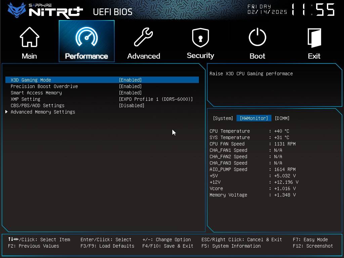
Task: Switch to the DIMM info tab
Action: point(282,118)
